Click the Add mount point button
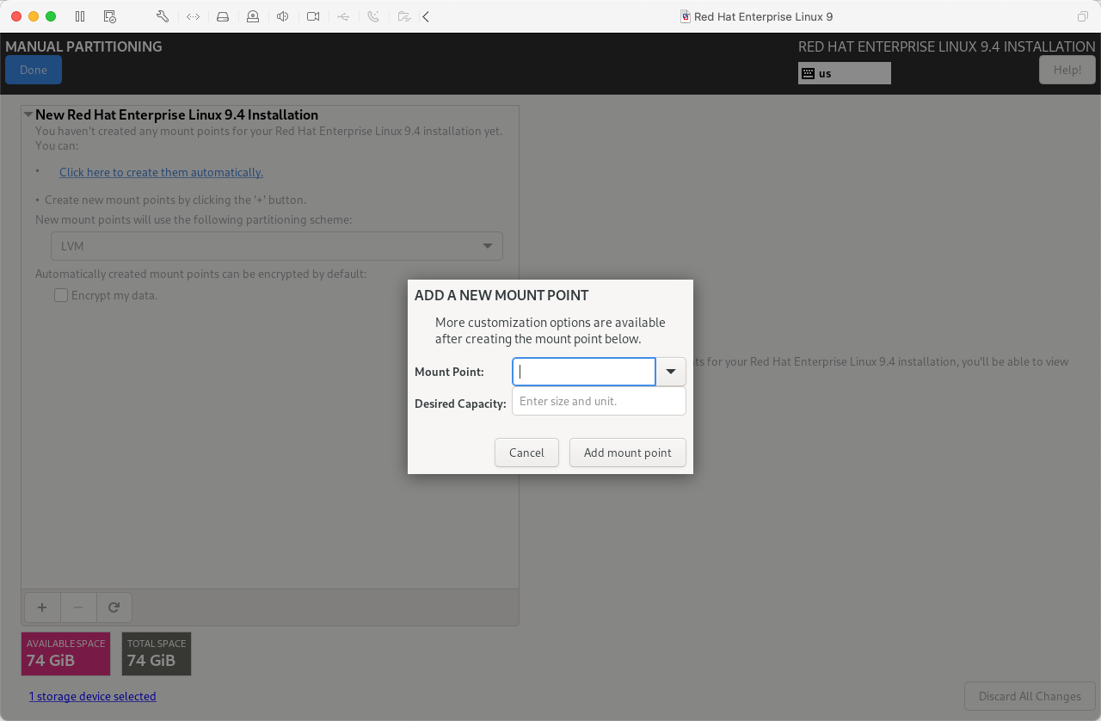The width and height of the screenshot is (1101, 721). click(627, 453)
